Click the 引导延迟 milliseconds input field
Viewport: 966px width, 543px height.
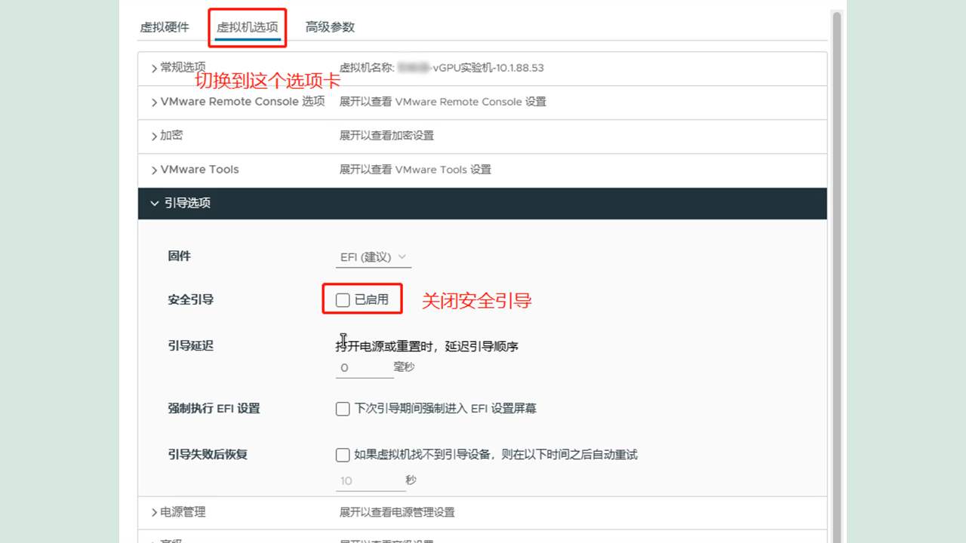click(x=365, y=368)
